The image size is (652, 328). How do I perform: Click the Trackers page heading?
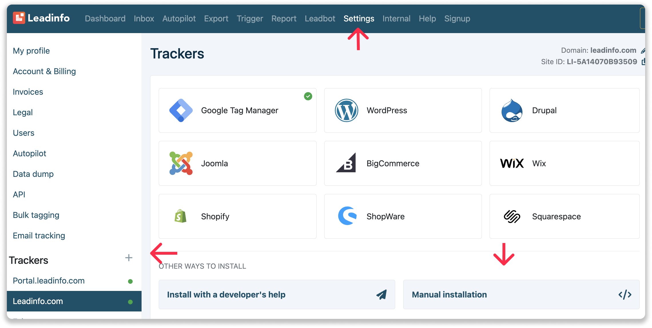(x=177, y=54)
